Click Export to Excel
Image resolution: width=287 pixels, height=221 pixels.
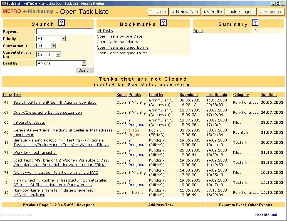point(232,205)
